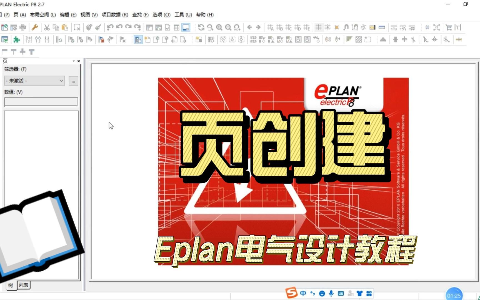
Task: Click the Copy icon
Action: pyautogui.click(x=56, y=27)
